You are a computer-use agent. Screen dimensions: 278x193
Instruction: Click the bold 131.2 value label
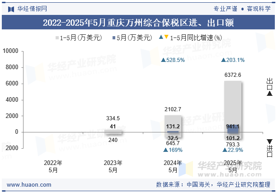click(173, 127)
